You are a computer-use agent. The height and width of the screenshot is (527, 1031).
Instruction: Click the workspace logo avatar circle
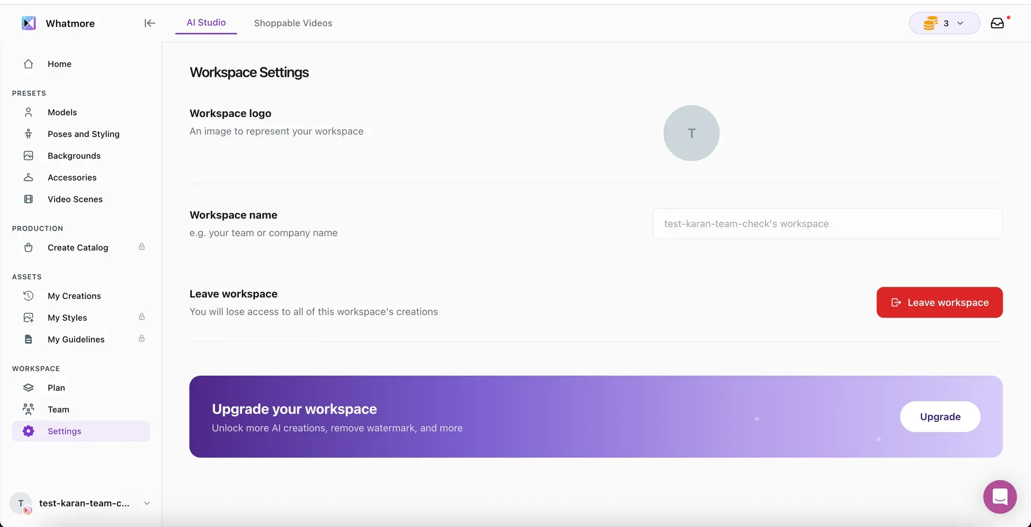pyautogui.click(x=691, y=133)
